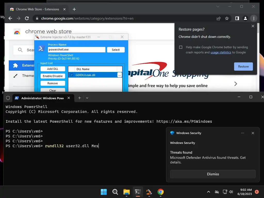Screen dimensions: 264x198
Task: Open Windows Security notification options ellipsis
Action: click(242, 133)
